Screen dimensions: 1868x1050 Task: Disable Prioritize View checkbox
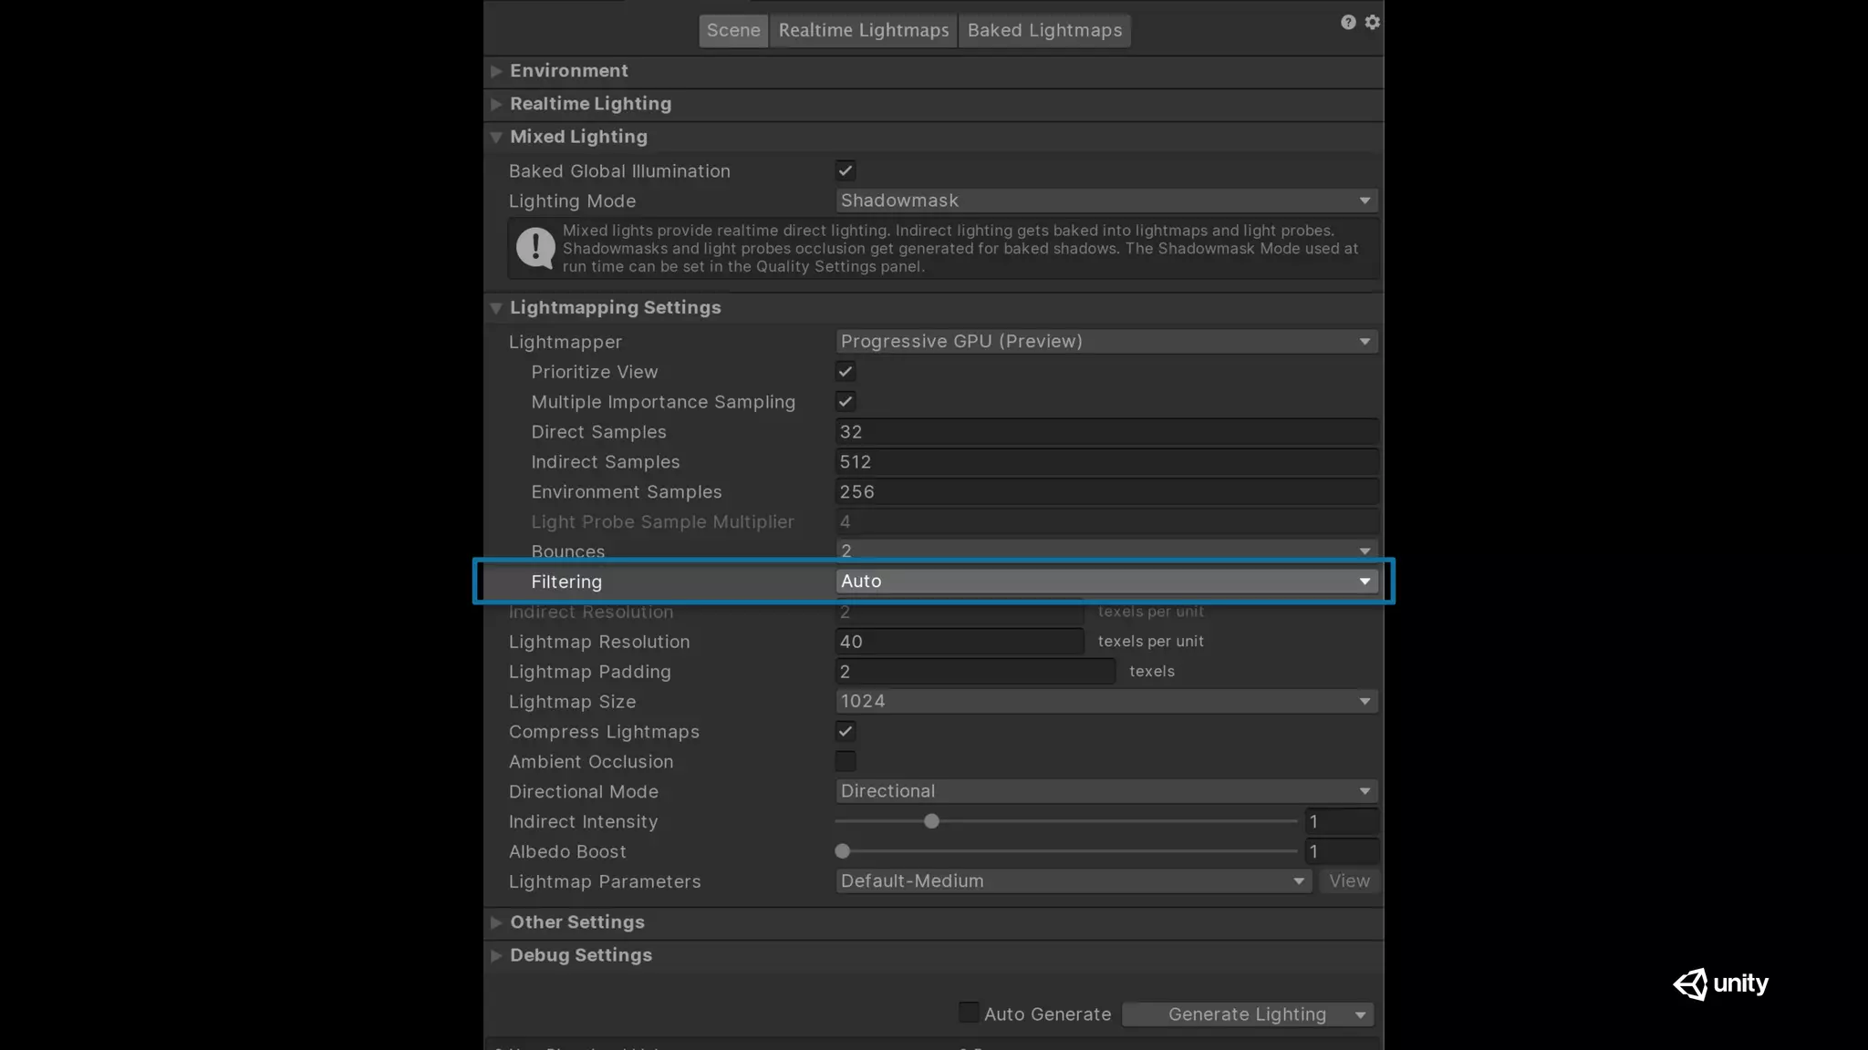846,372
